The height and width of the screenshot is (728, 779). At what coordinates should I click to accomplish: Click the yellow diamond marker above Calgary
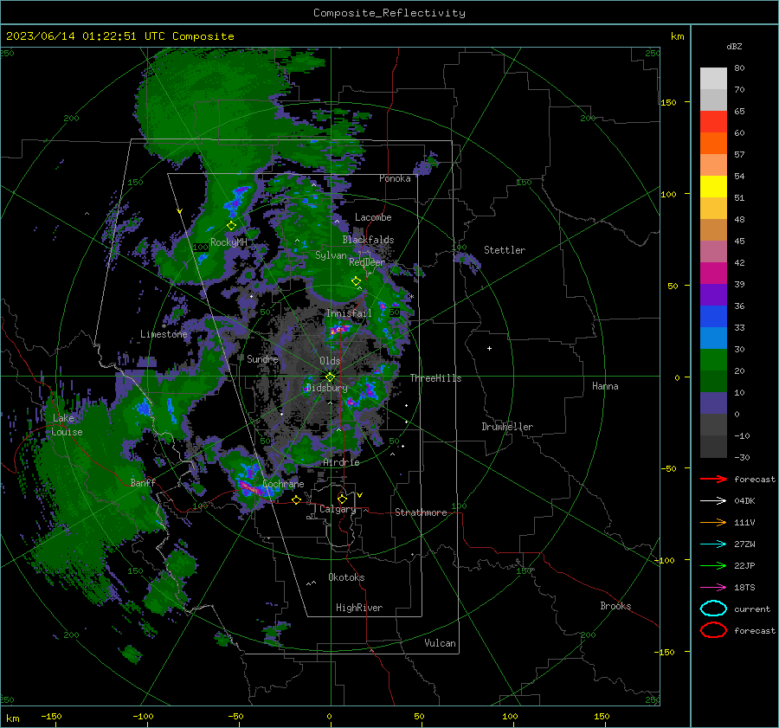click(342, 499)
